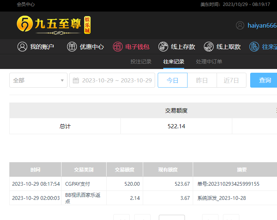Click the 会员中心 link at top
This screenshot has height=220, width=277.
coord(26,4)
